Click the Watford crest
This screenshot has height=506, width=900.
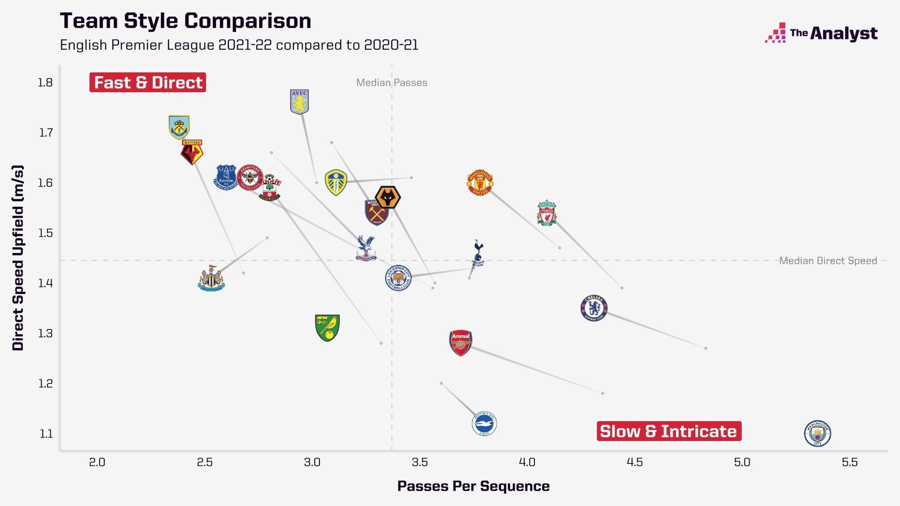pyautogui.click(x=192, y=152)
